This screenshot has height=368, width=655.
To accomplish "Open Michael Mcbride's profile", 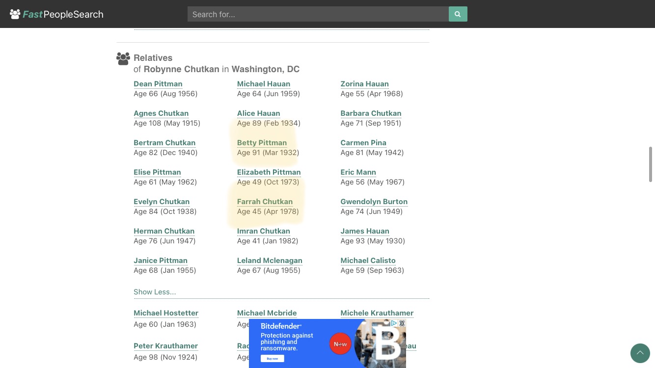I will 267,313.
